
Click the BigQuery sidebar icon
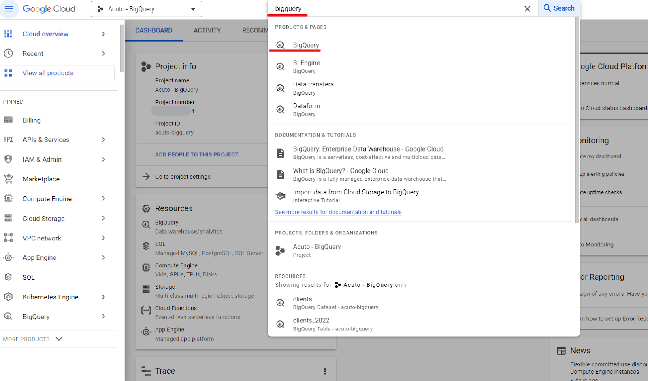pyautogui.click(x=8, y=316)
